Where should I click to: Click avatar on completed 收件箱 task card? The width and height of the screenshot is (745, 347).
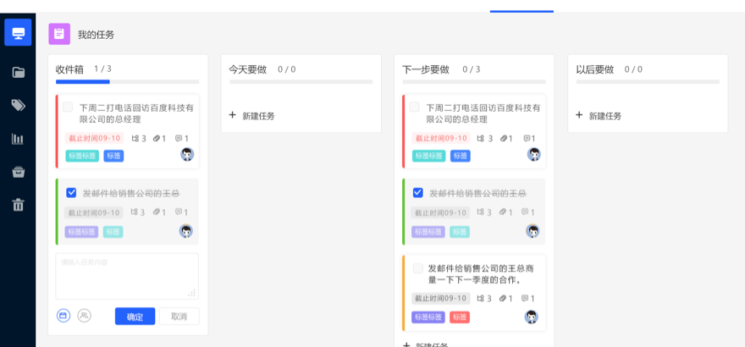(186, 231)
